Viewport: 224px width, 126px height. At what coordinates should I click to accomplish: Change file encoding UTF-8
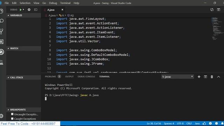tap(180, 124)
